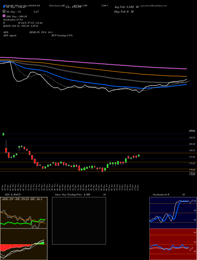Click the white 50 Day legend swatch

click(4, 11)
